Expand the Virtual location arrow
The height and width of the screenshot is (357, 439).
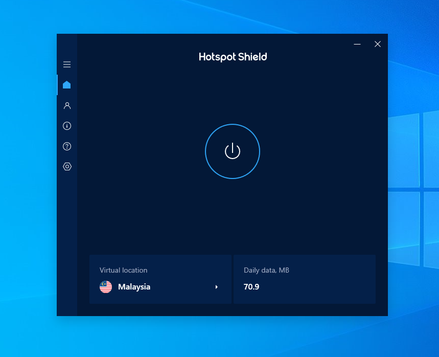pos(216,287)
